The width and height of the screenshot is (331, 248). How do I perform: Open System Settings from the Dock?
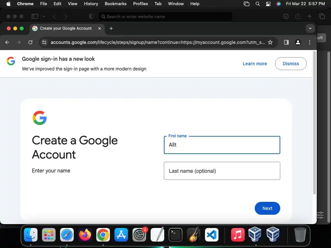pyautogui.click(x=139, y=235)
